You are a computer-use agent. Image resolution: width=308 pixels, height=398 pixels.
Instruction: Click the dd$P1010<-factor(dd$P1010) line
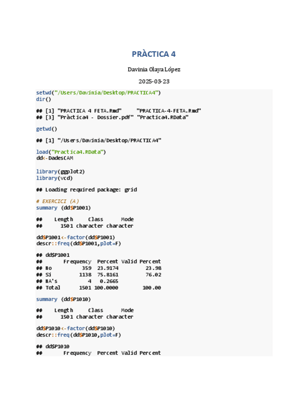coord(76,328)
